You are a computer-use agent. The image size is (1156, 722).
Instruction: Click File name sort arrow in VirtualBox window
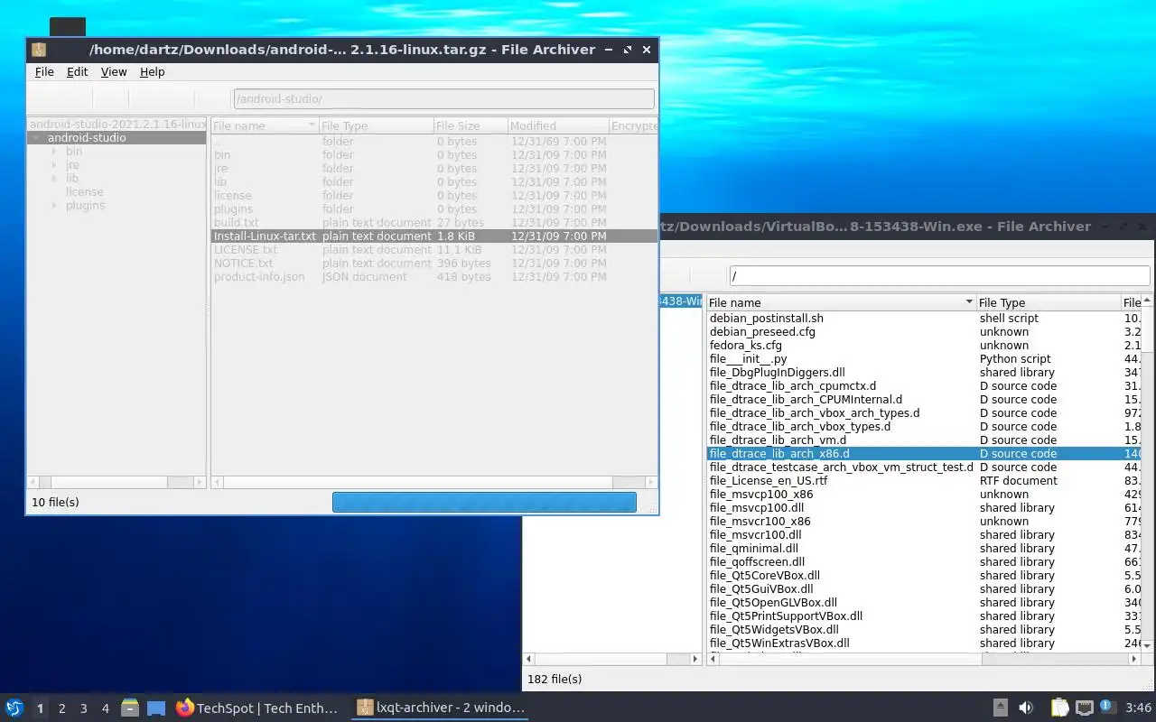coord(969,302)
